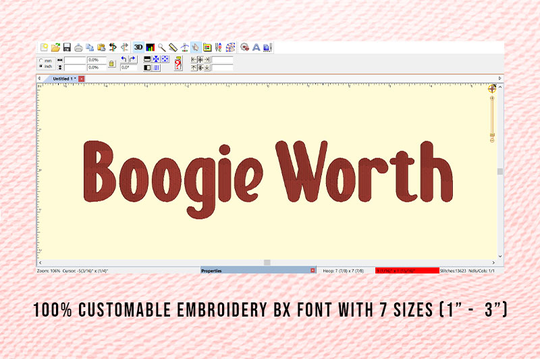Select the magnifying glass zoom tool
540x359 pixels.
click(161, 47)
